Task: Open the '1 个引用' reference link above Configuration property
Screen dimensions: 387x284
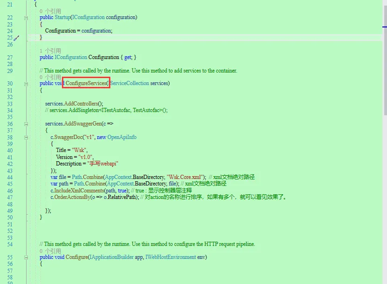Action: pos(50,51)
